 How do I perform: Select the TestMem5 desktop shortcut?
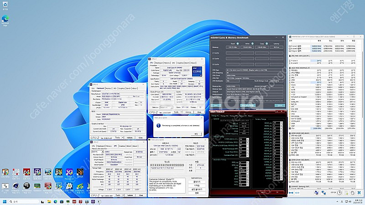pos(37,188)
